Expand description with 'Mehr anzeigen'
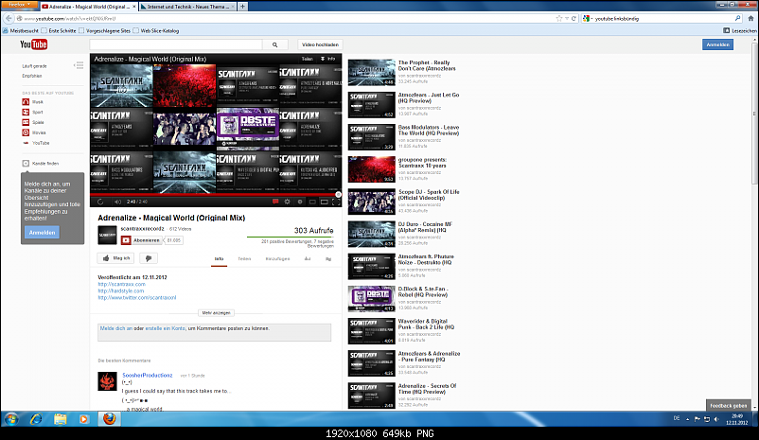The height and width of the screenshot is (440, 759). (215, 311)
